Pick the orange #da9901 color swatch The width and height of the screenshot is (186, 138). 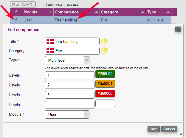click(105, 84)
